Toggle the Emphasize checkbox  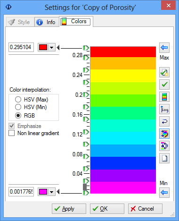pos(12,126)
